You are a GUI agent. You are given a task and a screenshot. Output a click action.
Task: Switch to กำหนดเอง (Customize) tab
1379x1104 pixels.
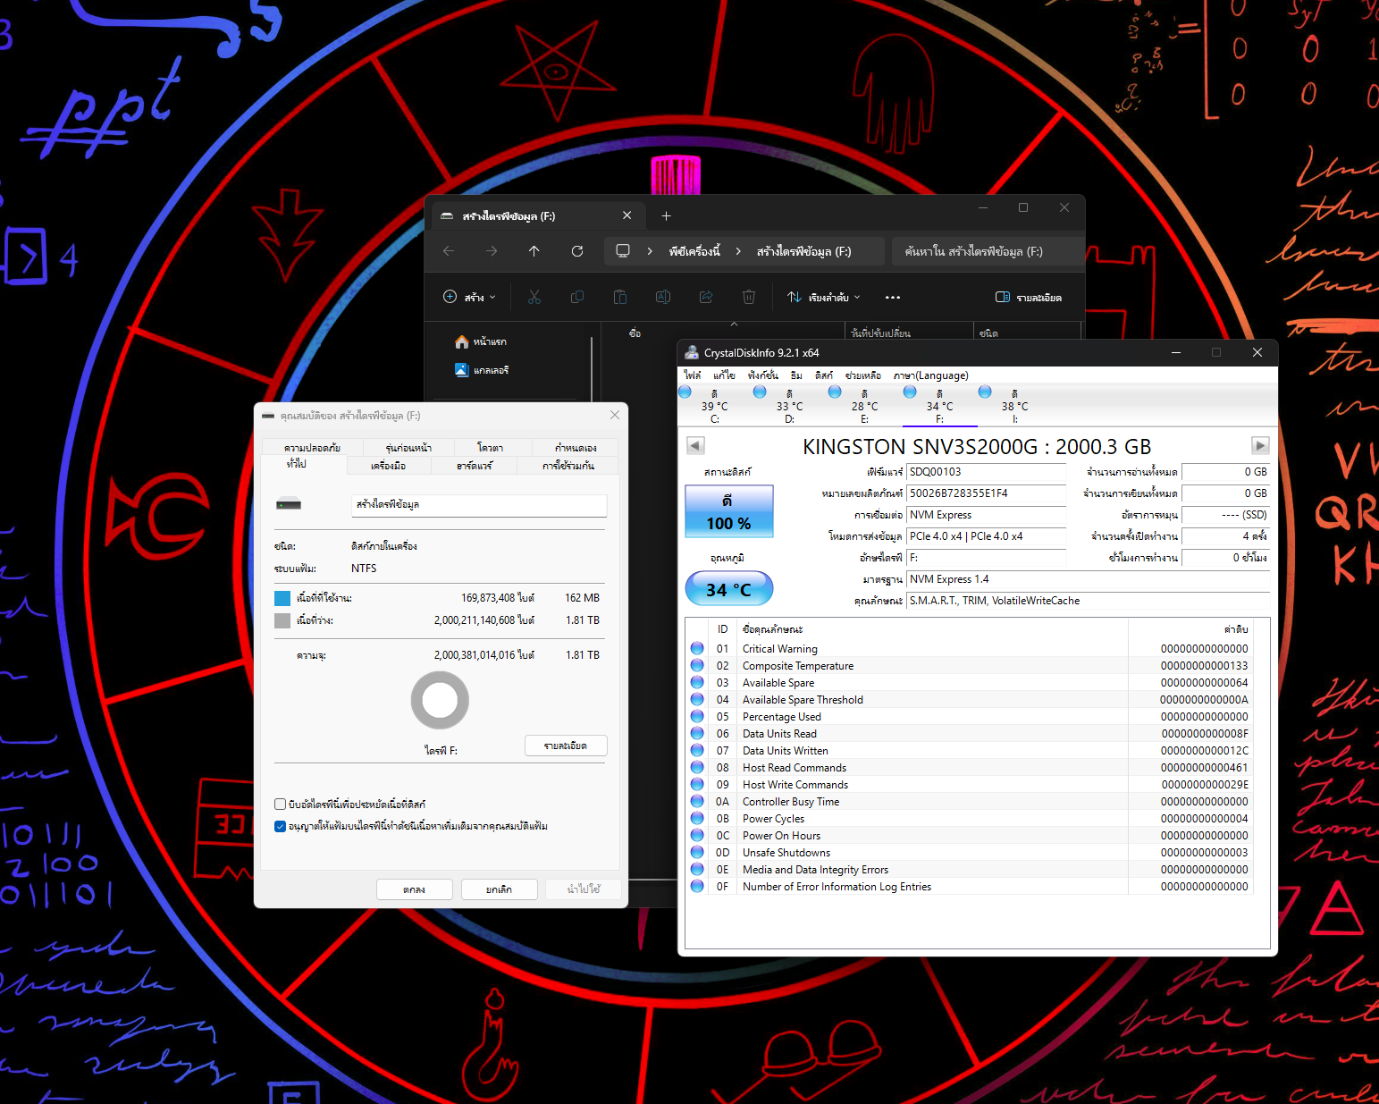pyautogui.click(x=576, y=447)
